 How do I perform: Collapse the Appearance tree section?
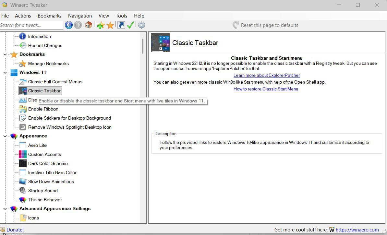[x=5, y=136]
